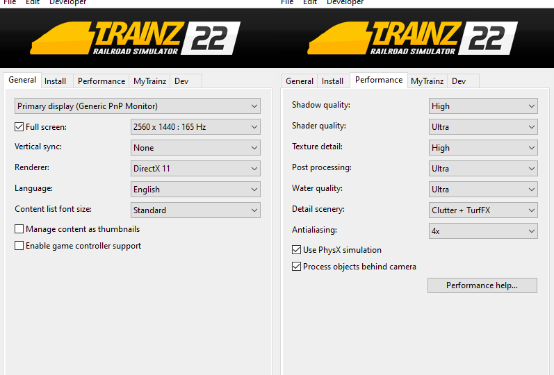The width and height of the screenshot is (554, 375).
Task: Click the Texture detail label
Action: click(x=317, y=147)
